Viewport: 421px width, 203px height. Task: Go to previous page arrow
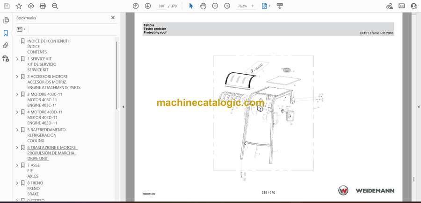coord(136,6)
